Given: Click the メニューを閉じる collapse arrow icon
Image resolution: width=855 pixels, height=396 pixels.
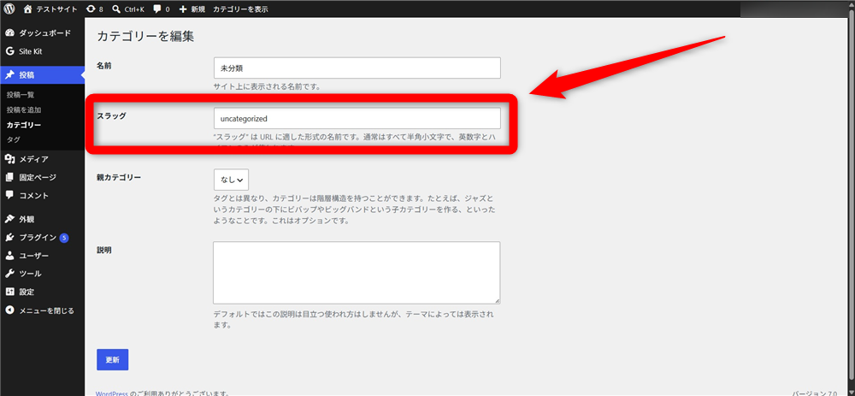Looking at the screenshot, I should (x=9, y=310).
